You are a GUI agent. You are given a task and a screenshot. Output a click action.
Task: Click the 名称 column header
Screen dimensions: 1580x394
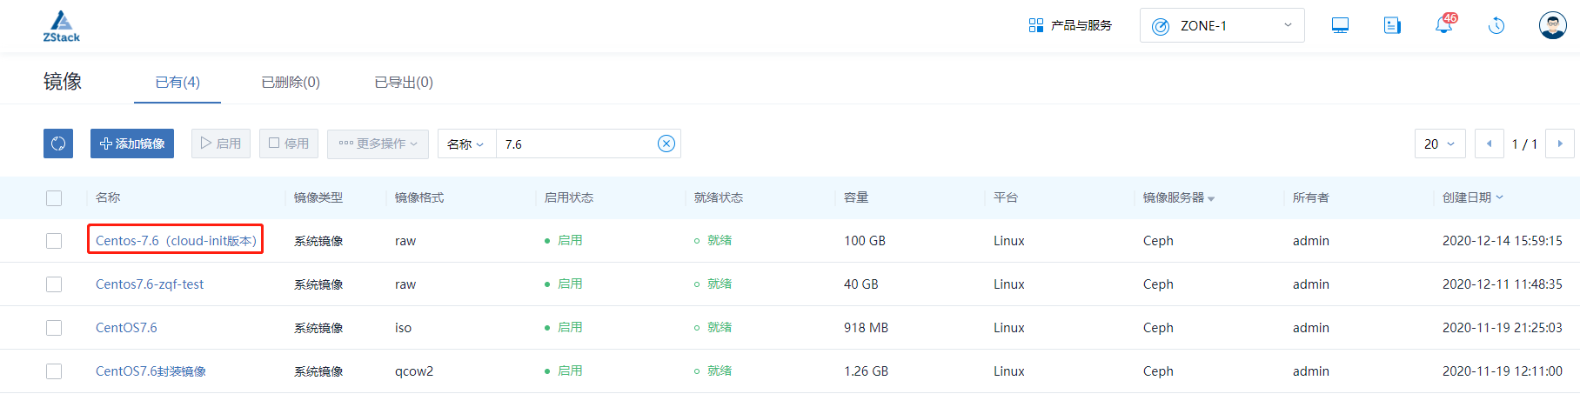click(x=108, y=197)
